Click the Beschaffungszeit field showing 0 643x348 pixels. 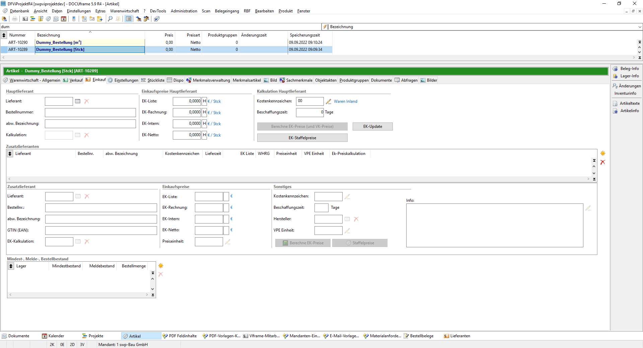[x=310, y=112]
